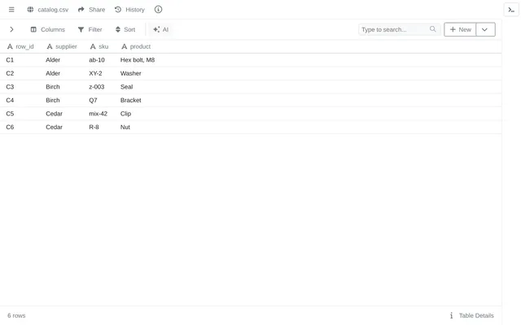
Task: Click the catalog.csv file name
Action: (x=53, y=10)
